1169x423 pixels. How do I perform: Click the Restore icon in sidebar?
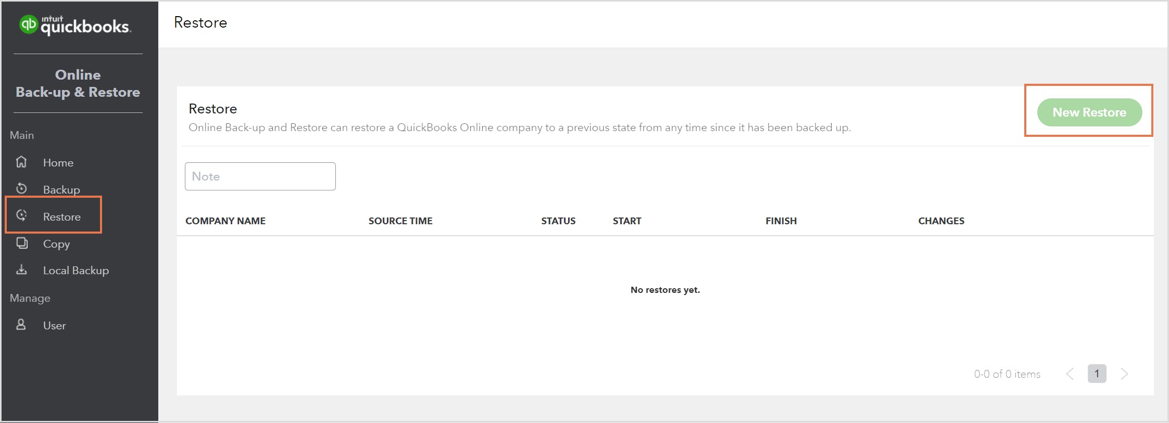click(21, 216)
